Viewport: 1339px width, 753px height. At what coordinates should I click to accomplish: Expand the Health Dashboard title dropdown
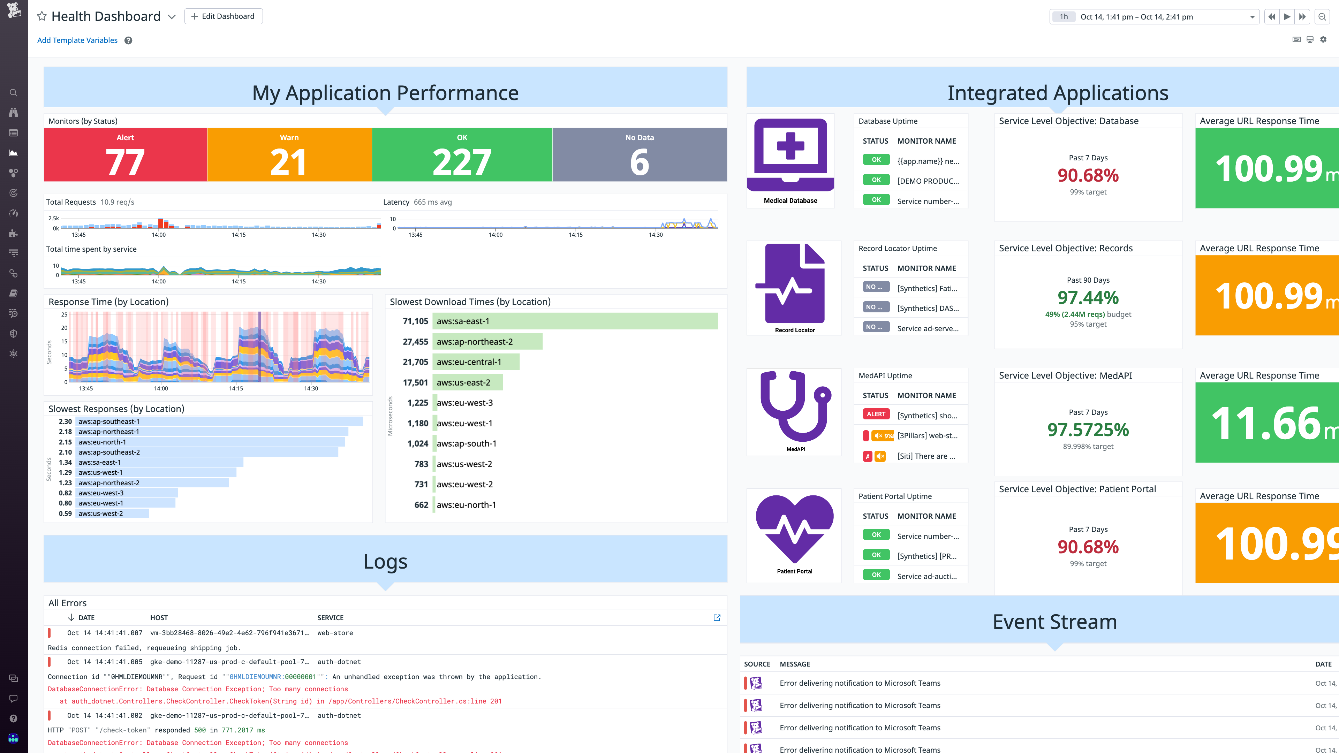(172, 16)
